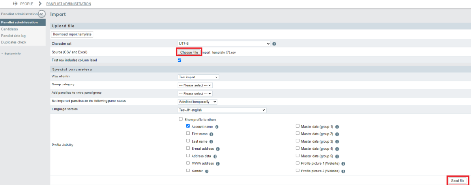Image resolution: width=471 pixels, height=185 pixels.
Task: Check Master data (group 1) checkbox
Action: coord(297,126)
